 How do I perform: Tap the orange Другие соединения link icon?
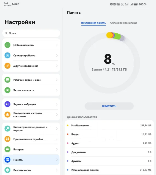[7, 66]
